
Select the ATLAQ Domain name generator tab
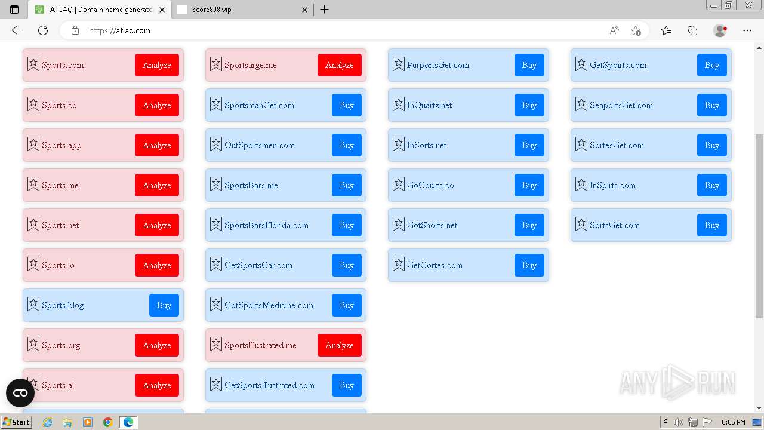click(x=99, y=10)
